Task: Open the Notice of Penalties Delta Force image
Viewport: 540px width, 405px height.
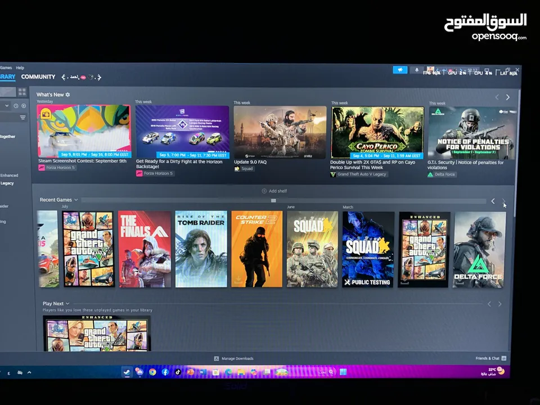Action: [472, 133]
